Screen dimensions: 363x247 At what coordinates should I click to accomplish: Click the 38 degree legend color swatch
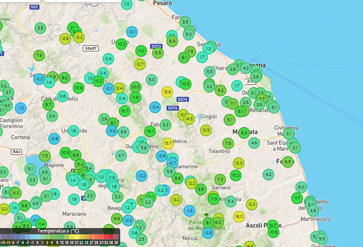click(x=116, y=243)
